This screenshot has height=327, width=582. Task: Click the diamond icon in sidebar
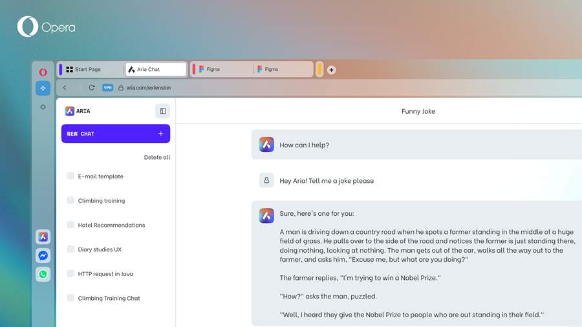pos(43,107)
